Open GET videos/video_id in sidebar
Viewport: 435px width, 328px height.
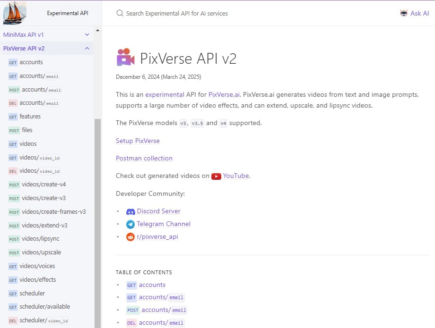tap(34, 158)
